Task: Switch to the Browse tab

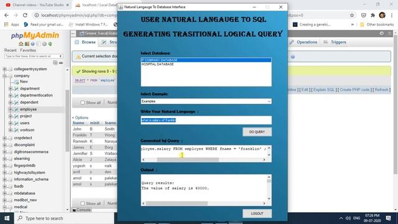Action: pyautogui.click(x=85, y=42)
